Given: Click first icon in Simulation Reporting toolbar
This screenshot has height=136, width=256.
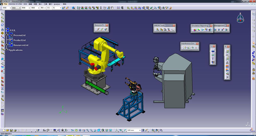Looking at the screenshot, I should pyautogui.click(x=194, y=30).
